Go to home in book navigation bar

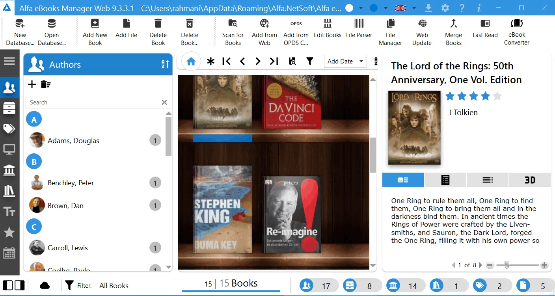(x=191, y=61)
